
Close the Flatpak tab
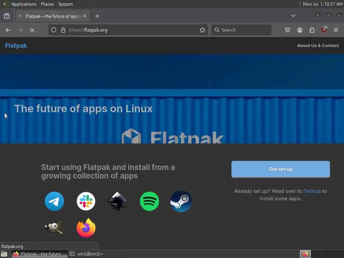(x=85, y=16)
